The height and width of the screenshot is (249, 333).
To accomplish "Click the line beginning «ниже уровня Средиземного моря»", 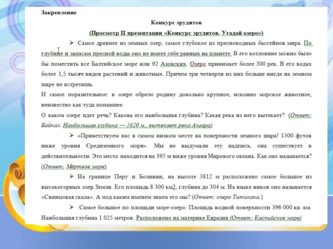I will click(x=176, y=146).
